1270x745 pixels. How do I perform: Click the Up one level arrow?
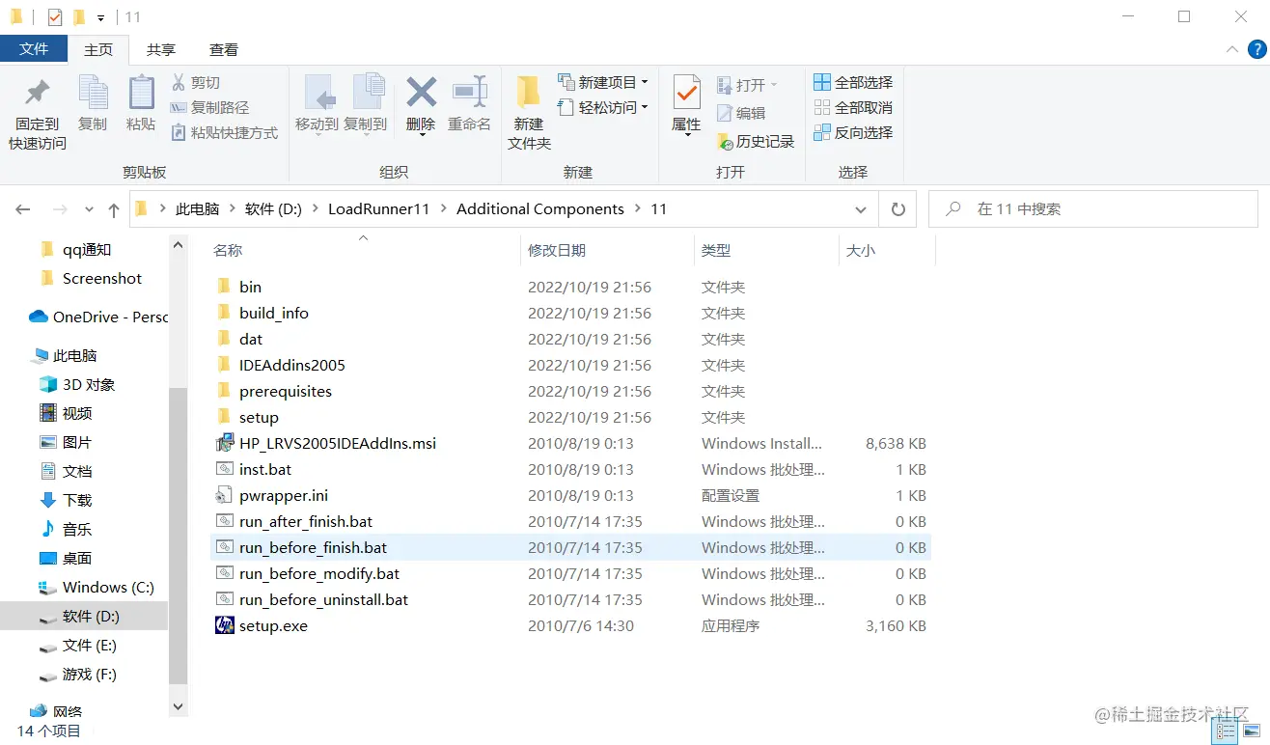click(114, 209)
